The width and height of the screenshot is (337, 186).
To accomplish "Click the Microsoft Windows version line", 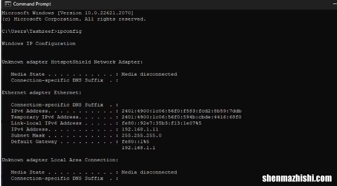I will [68, 13].
